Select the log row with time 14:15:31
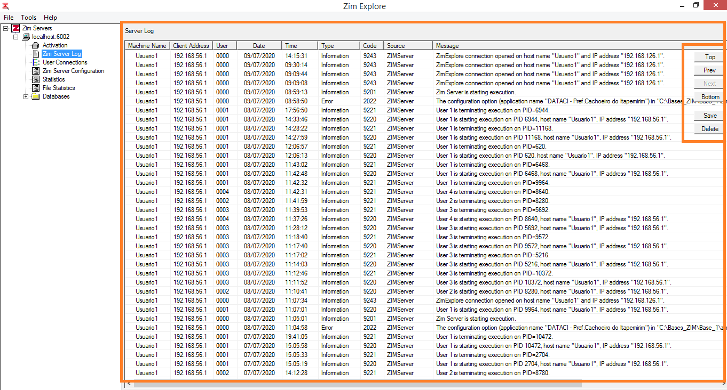 coord(424,56)
